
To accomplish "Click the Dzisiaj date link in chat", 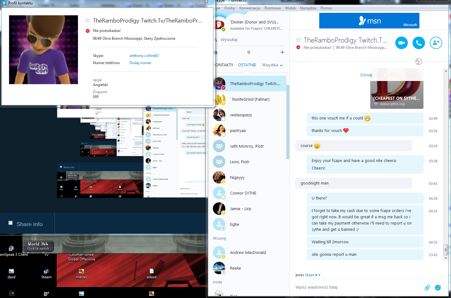I will tap(366, 75).
